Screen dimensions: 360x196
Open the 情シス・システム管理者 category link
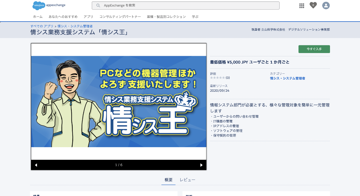tap(287, 78)
